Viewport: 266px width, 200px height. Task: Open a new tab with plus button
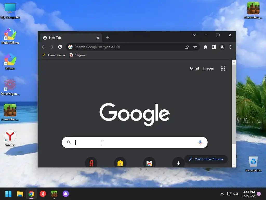(108, 38)
